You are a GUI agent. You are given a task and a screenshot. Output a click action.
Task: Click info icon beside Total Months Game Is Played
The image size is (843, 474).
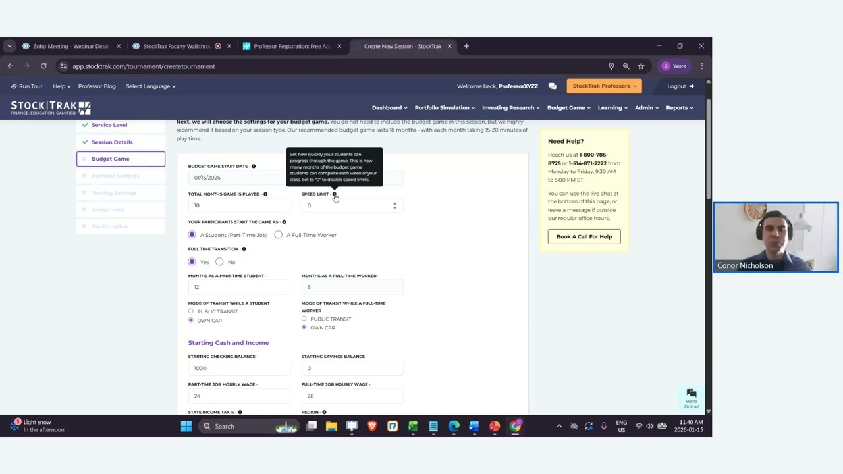coord(265,194)
